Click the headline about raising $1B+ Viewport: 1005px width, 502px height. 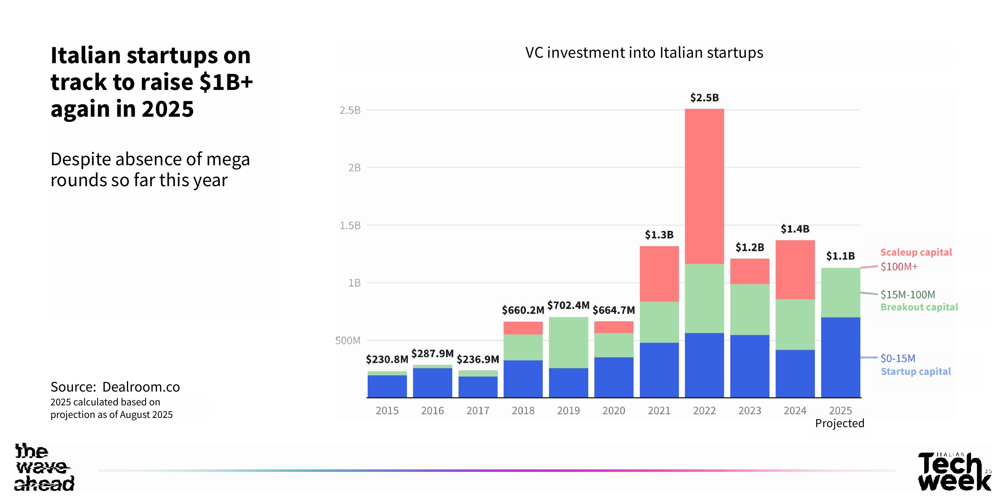click(152, 82)
